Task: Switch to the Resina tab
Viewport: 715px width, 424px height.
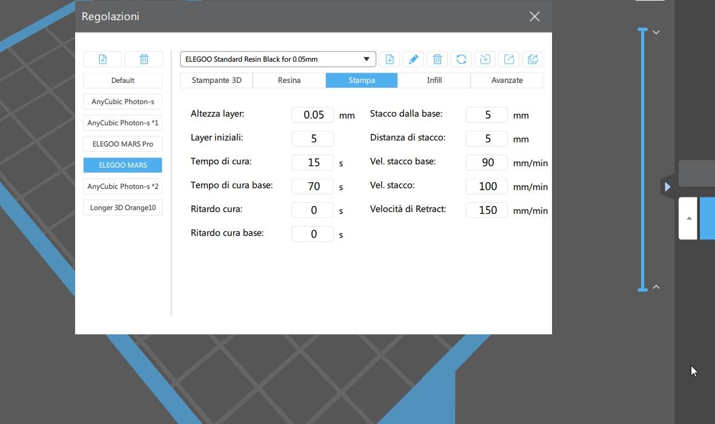Action: pos(289,80)
